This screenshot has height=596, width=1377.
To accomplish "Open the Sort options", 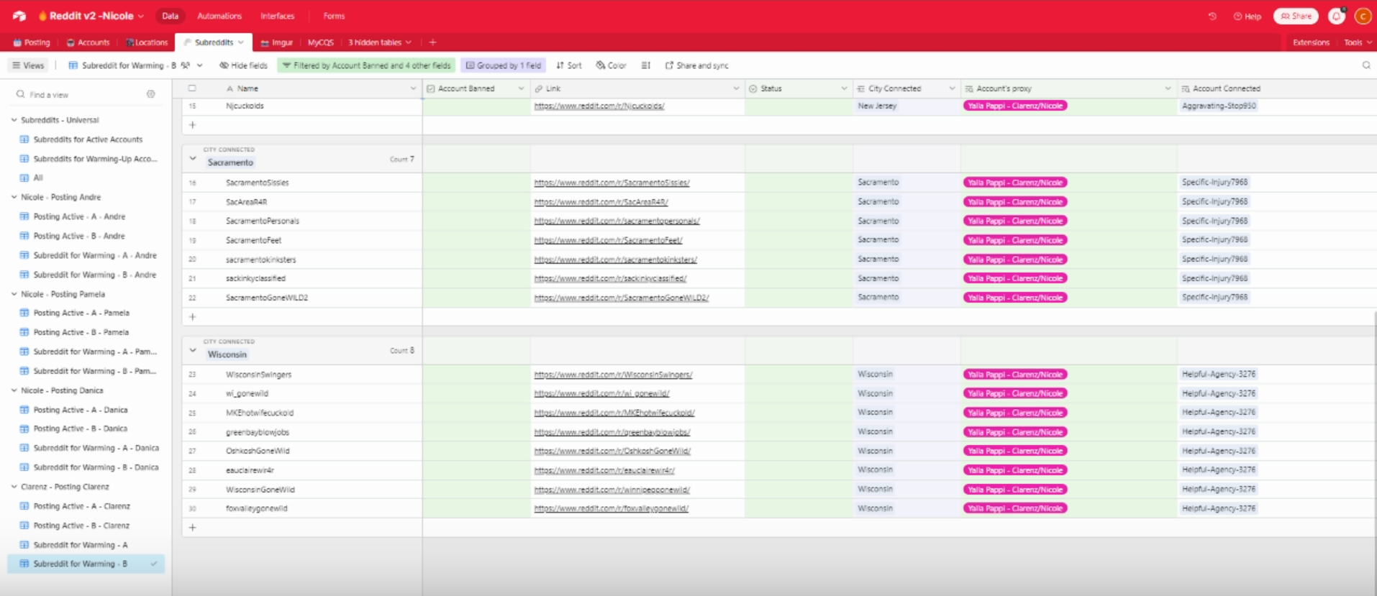I will pos(569,65).
